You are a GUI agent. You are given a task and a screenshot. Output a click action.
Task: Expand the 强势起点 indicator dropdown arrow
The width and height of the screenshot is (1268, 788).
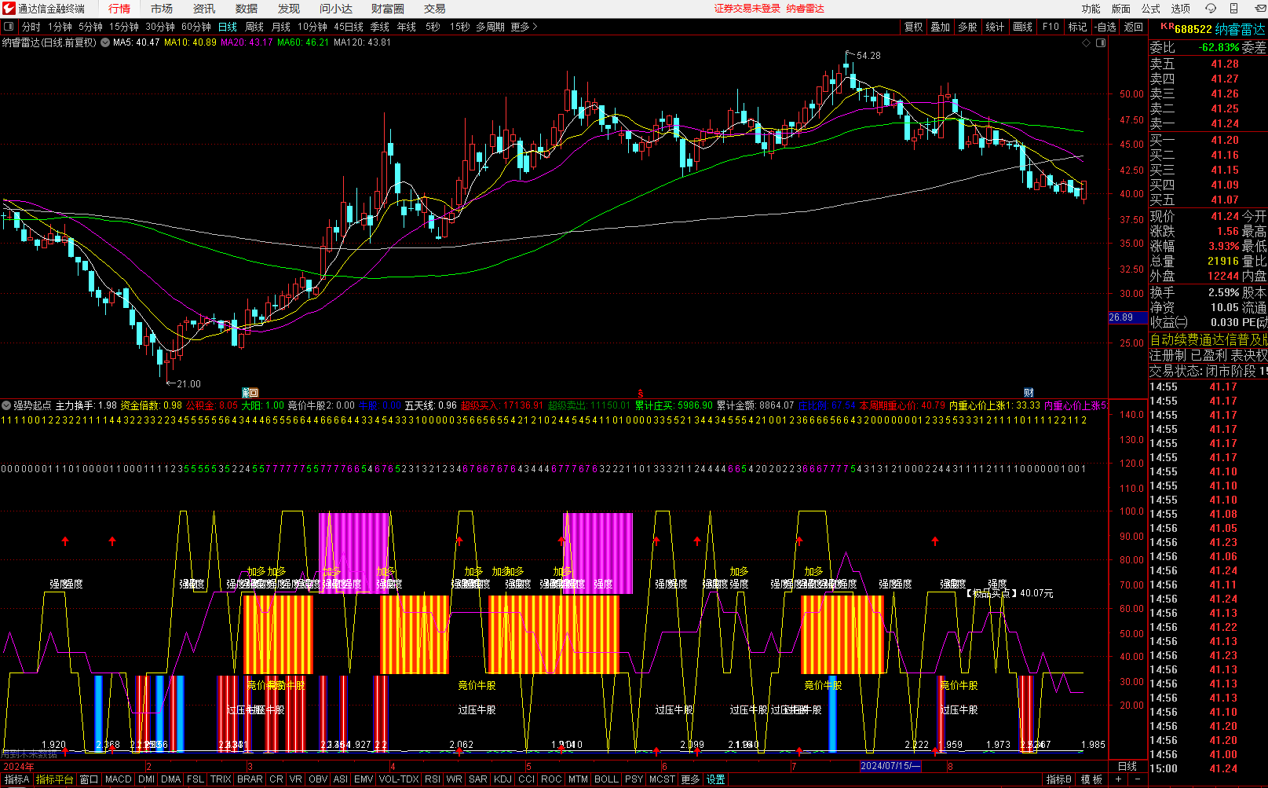(x=6, y=405)
